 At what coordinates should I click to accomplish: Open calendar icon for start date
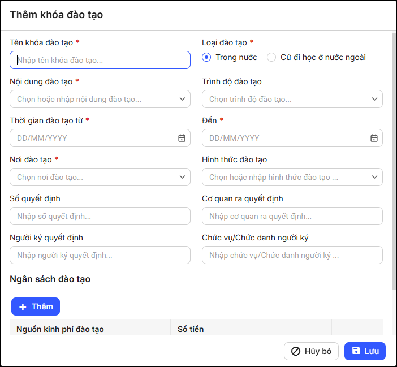[182, 138]
